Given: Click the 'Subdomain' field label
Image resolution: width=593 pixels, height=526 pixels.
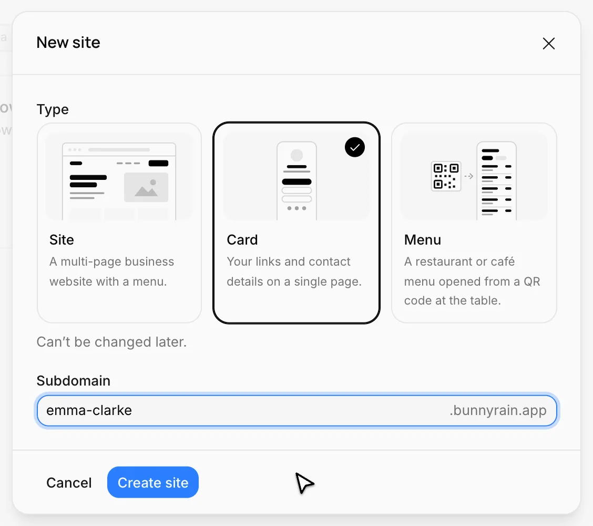Looking at the screenshot, I should (74, 381).
